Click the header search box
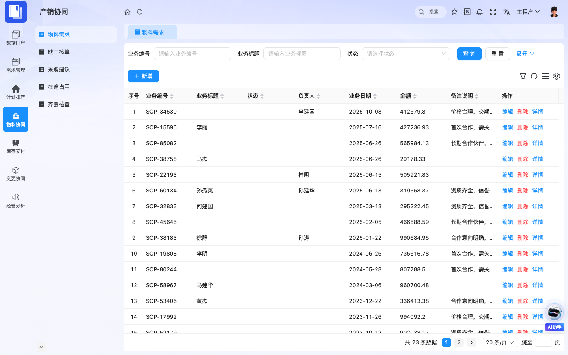The height and width of the screenshot is (355, 568). pos(431,12)
